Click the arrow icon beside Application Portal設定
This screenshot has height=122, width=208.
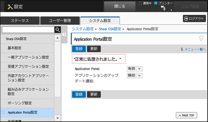coord(3,112)
